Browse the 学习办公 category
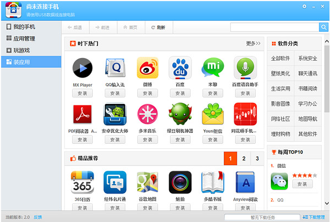 pos(308,104)
